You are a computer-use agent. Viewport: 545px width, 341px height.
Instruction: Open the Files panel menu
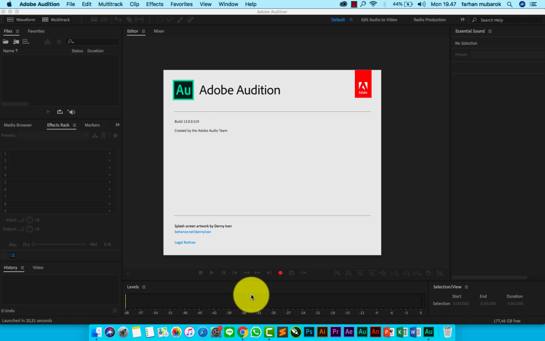[x=17, y=31]
